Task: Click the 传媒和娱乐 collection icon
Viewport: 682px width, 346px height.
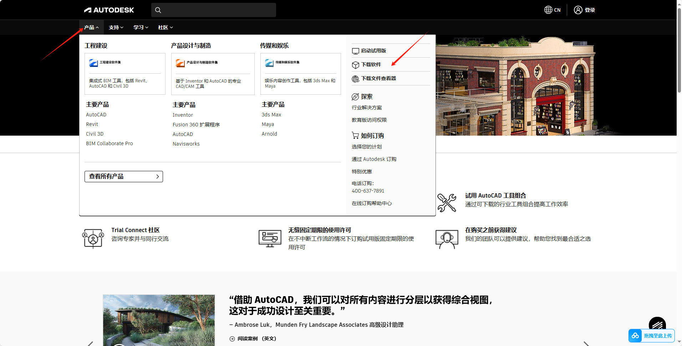Action: (269, 63)
